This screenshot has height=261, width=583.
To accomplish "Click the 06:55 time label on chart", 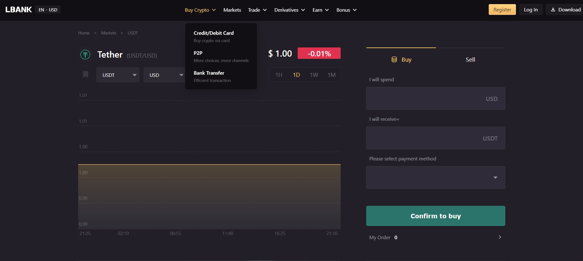I will click(x=176, y=233).
